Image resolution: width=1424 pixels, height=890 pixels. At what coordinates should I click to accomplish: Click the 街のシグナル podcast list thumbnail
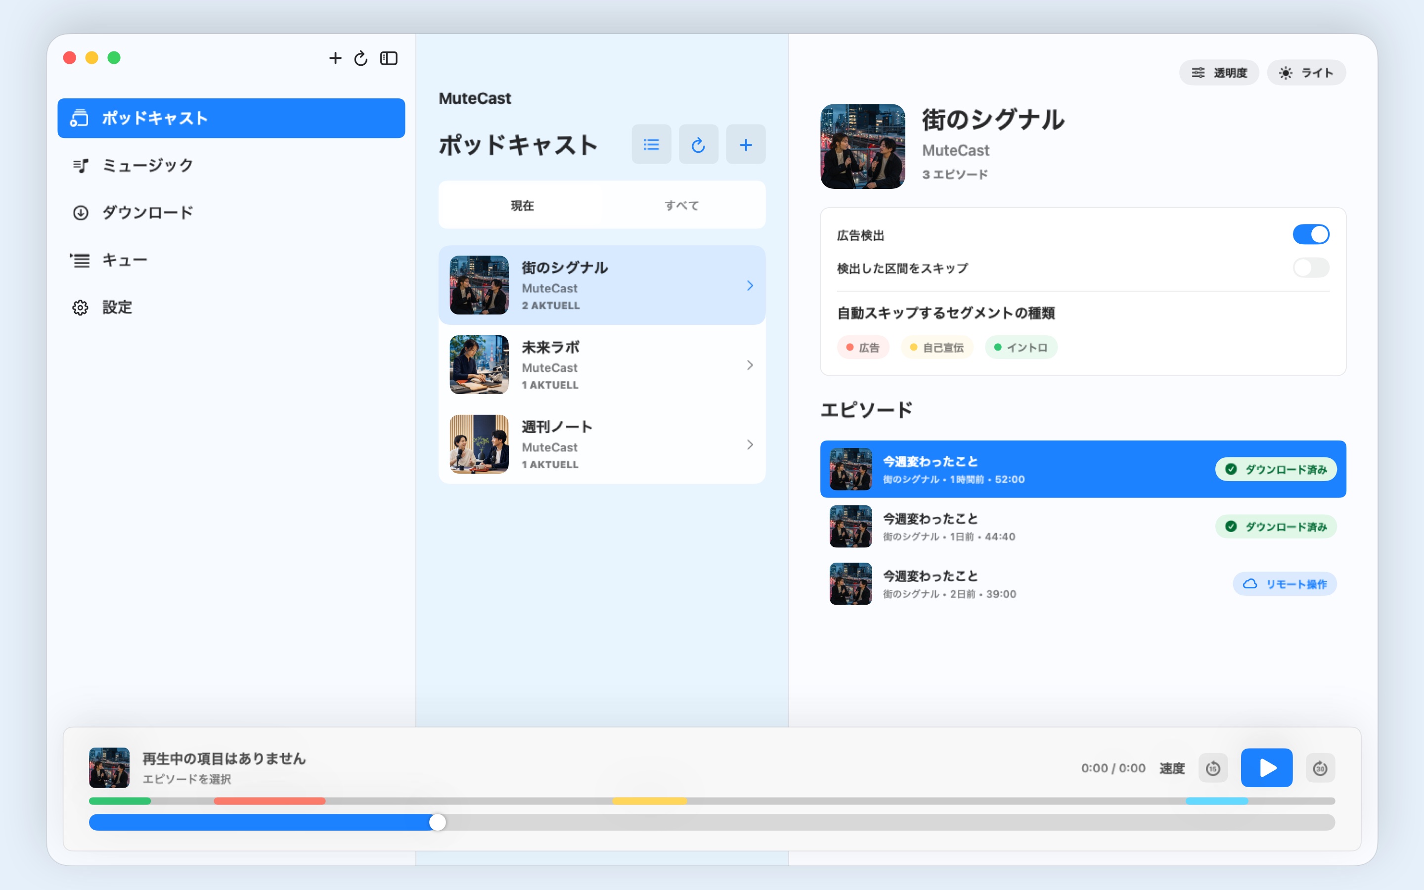click(x=479, y=285)
